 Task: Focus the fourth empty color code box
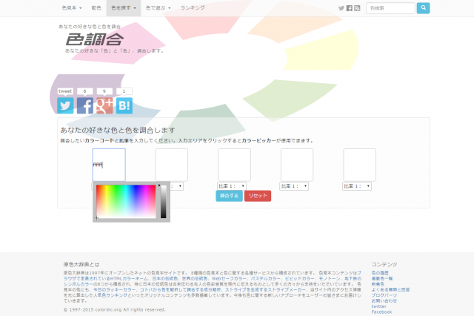pyautogui.click(x=297, y=165)
